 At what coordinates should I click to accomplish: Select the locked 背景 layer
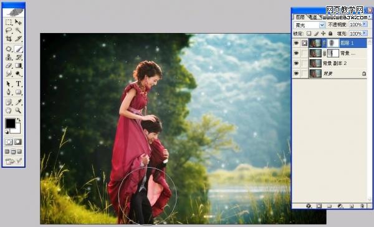click(337, 74)
